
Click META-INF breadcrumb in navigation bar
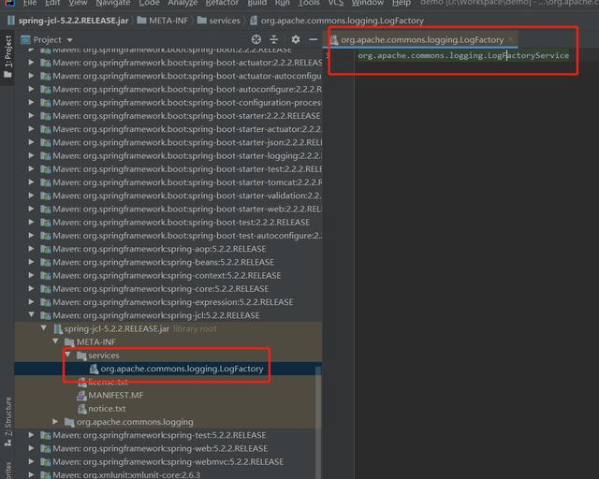click(163, 21)
